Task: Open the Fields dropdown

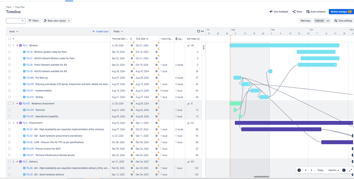Action: 118,32
